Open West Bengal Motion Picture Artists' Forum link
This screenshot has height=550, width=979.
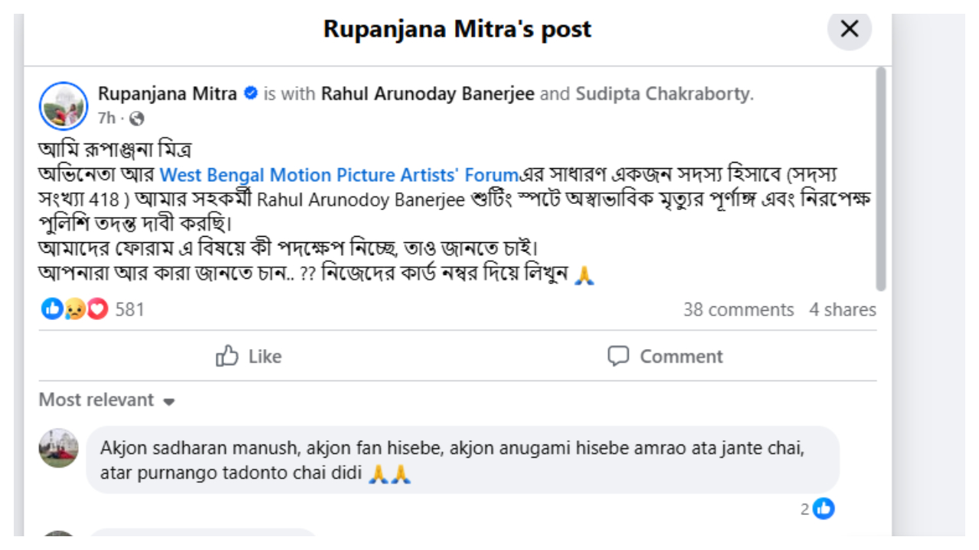[340, 175]
